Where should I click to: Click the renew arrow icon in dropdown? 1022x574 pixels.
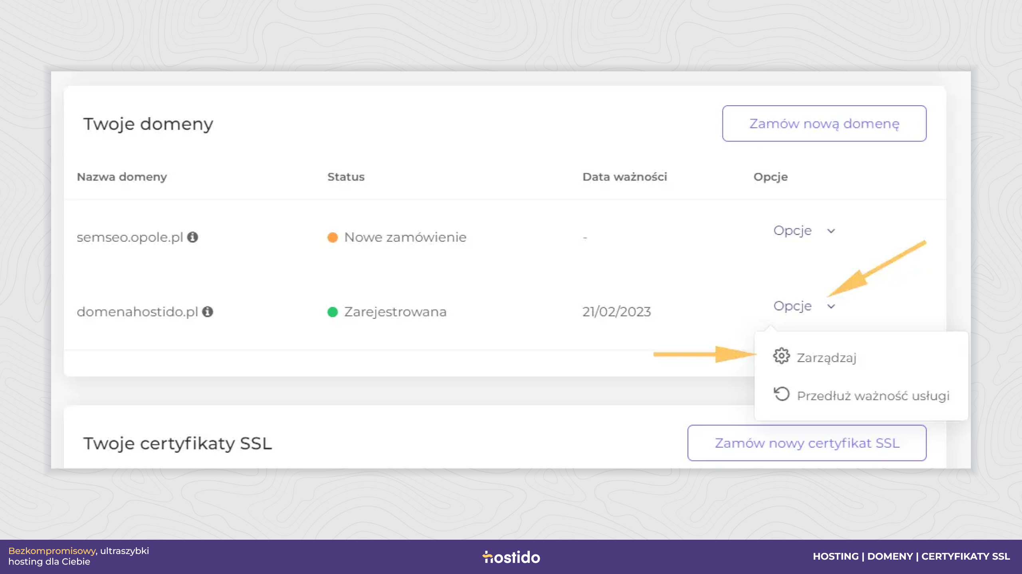pos(782,394)
